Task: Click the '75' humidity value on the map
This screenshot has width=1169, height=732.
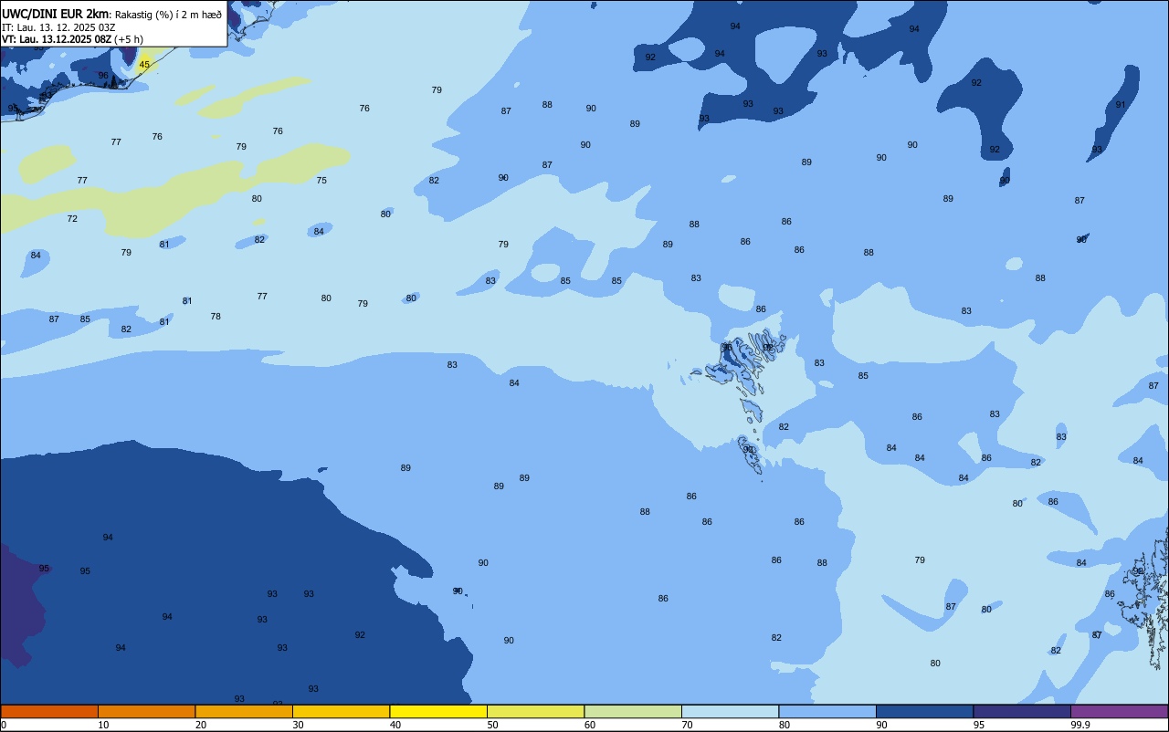Action: (x=321, y=181)
